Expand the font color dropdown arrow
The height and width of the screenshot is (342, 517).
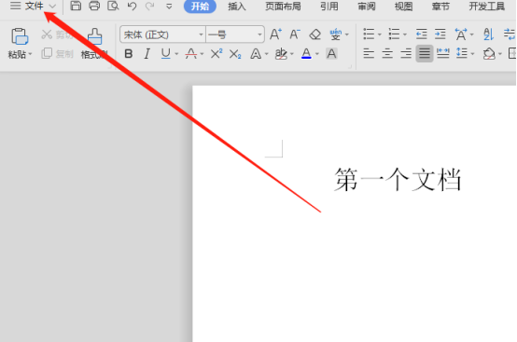pyautogui.click(x=317, y=54)
